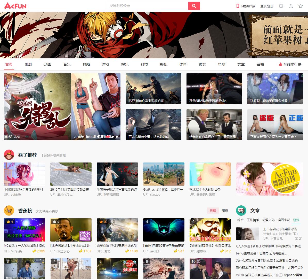Screen dimensions: 308x279
Task: Select 漫画小说 article tab
Action: 284,220
